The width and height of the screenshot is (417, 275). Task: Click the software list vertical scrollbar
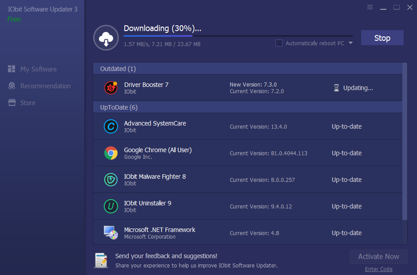coord(405,141)
